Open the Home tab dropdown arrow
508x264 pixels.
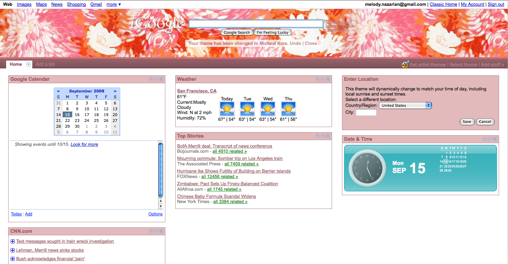click(28, 64)
